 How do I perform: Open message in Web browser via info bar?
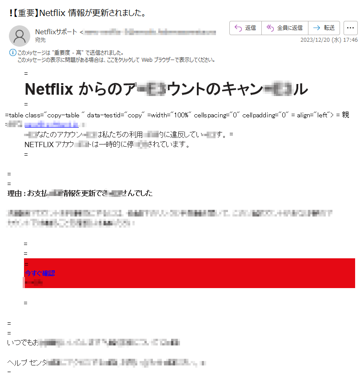point(116,60)
